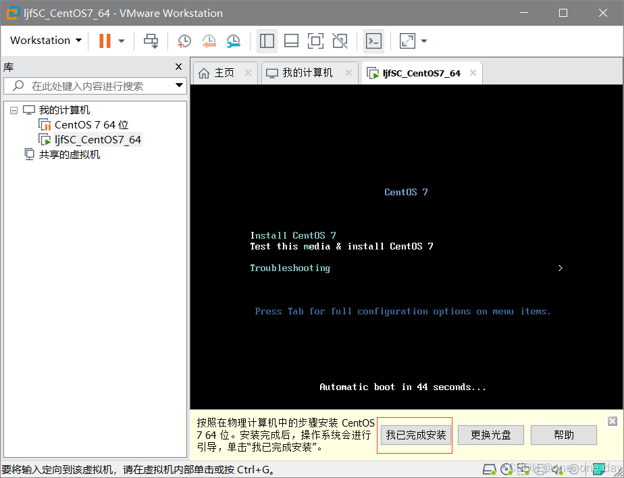This screenshot has width=624, height=478.
Task: Select Install CentOS 7 boot option
Action: [x=293, y=235]
